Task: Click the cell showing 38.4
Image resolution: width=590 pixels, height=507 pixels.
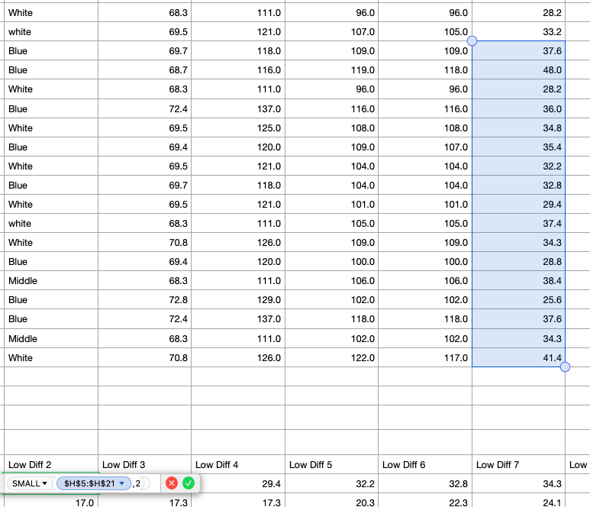Action: tap(518, 280)
